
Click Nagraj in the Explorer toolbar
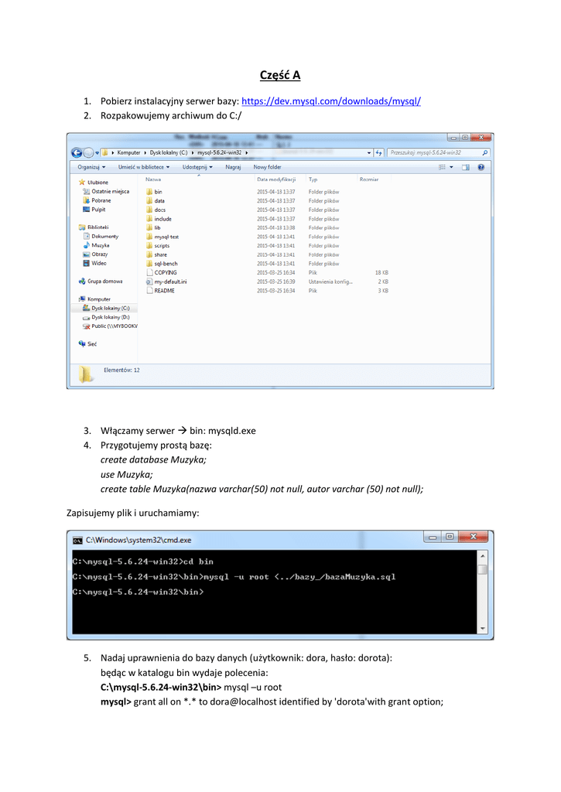click(233, 166)
